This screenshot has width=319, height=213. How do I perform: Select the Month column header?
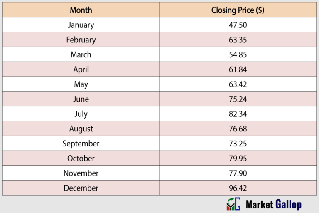pyautogui.click(x=81, y=10)
